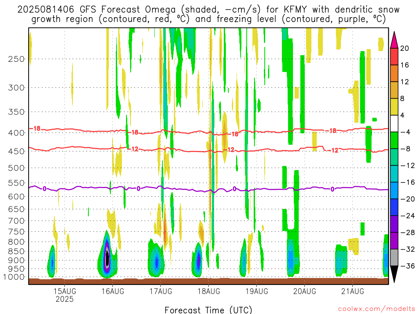Viewport: 419px width, 314px height.
Task: Click the bright green -4-to--8 color bar segment
Action: pyautogui.click(x=394, y=140)
